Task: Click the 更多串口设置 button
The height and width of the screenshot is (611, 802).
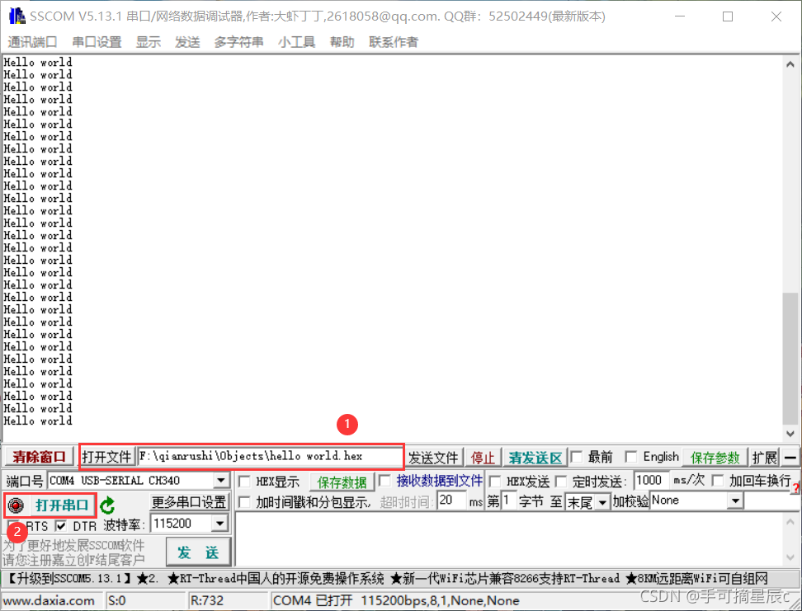Action: click(x=189, y=502)
